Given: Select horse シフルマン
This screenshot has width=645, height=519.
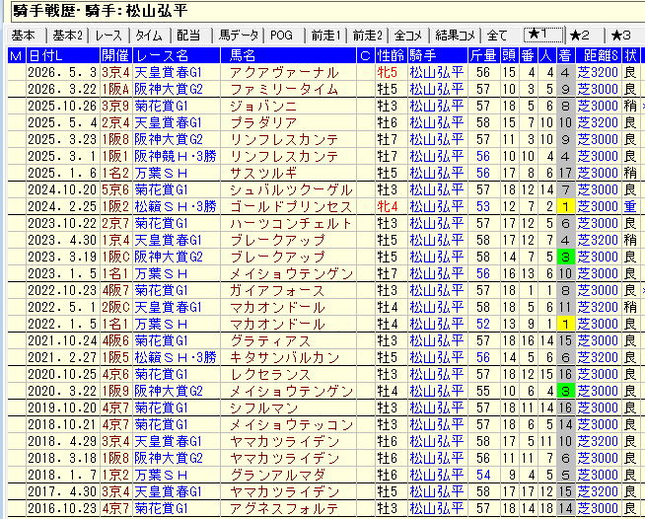Looking at the screenshot, I should [x=263, y=408].
